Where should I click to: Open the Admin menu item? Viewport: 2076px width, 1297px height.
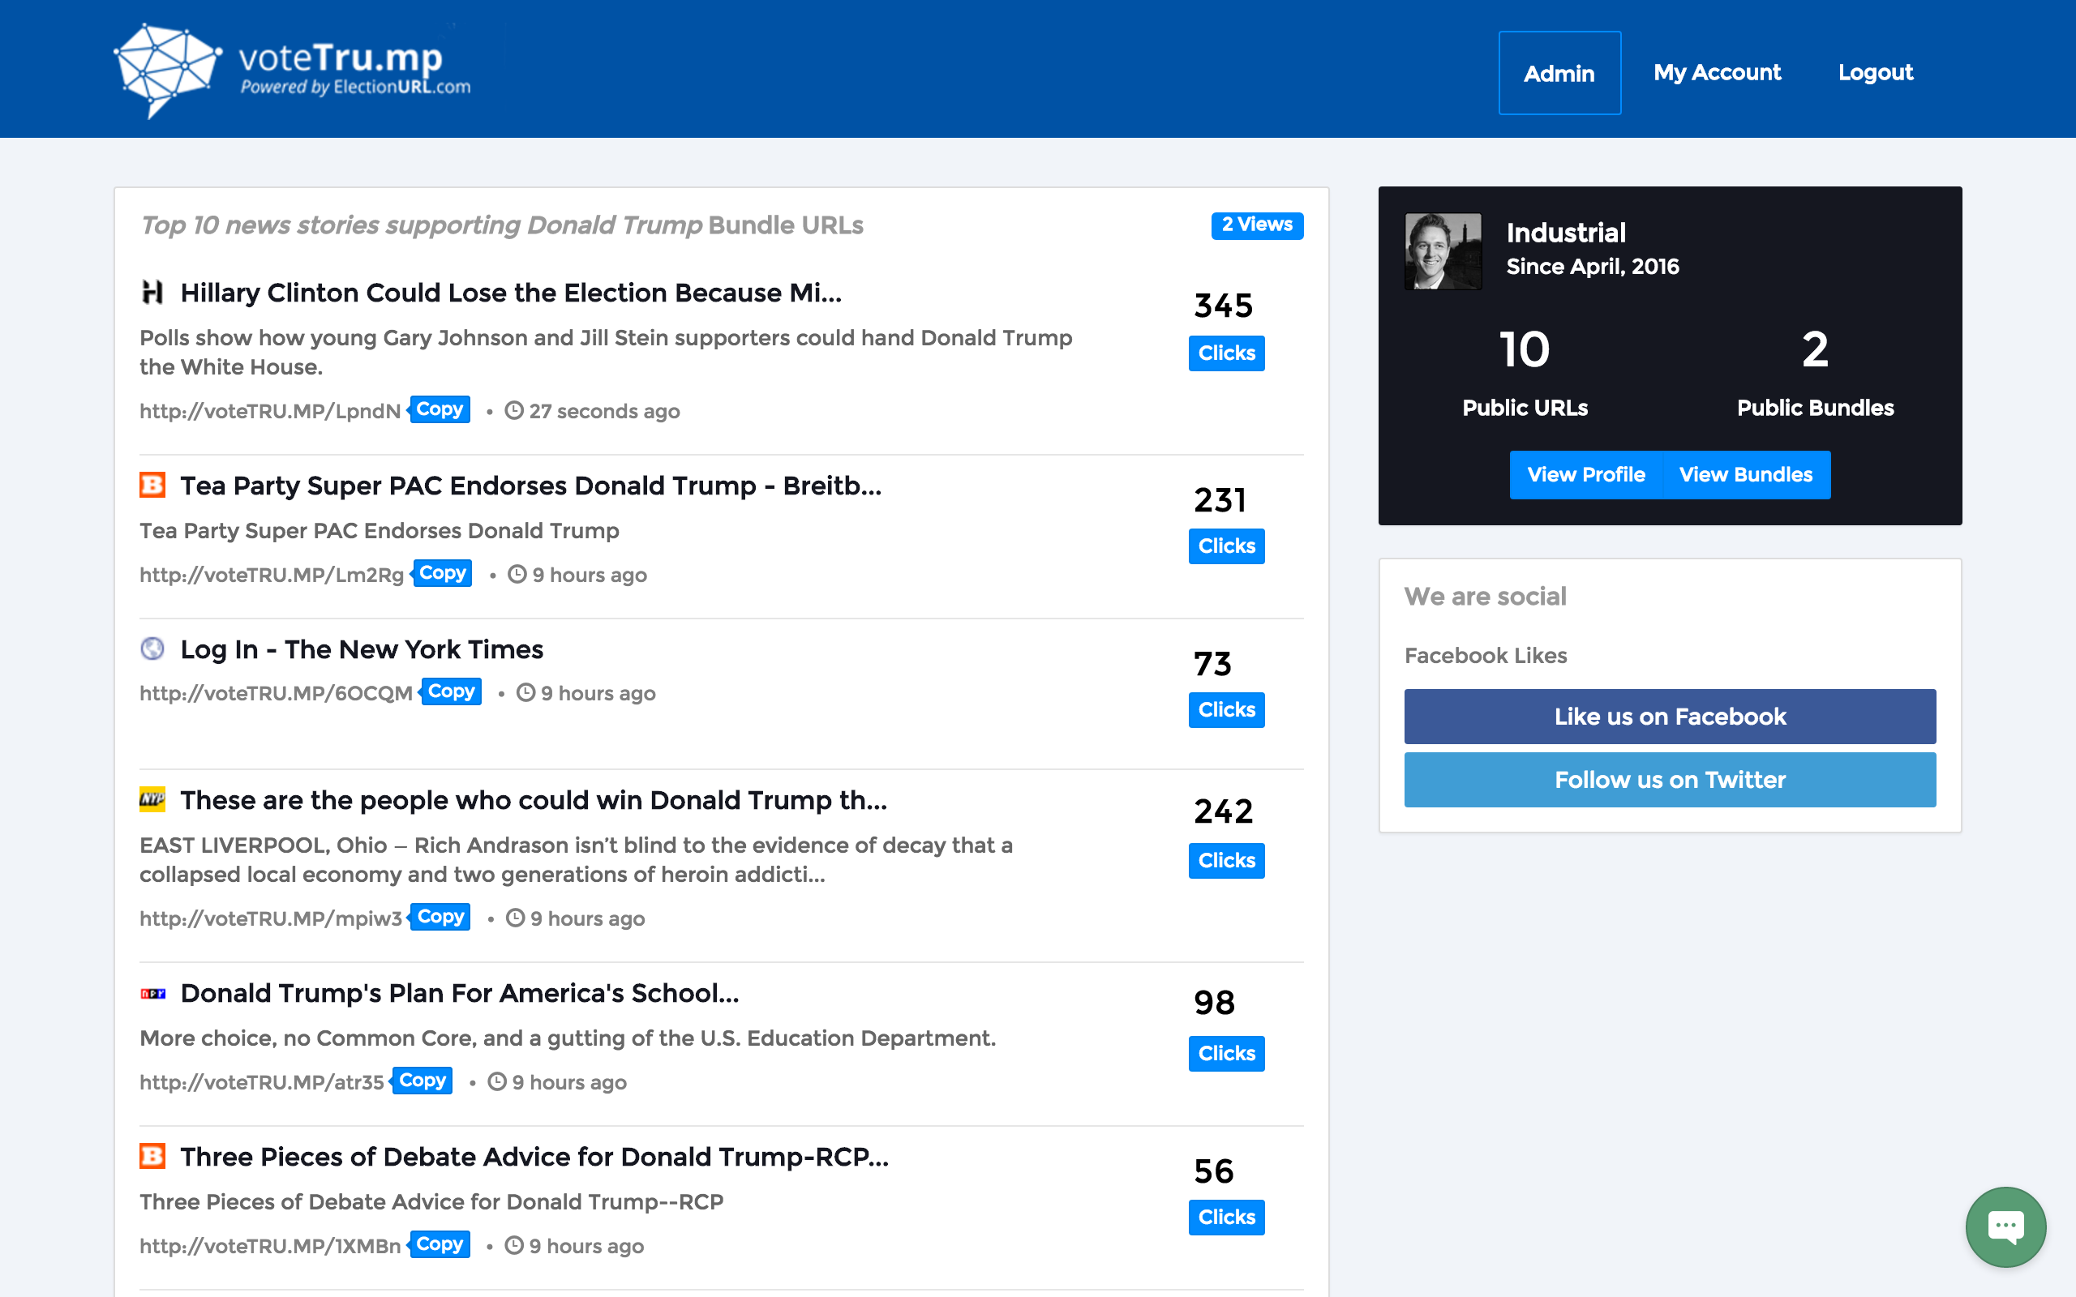(1559, 73)
